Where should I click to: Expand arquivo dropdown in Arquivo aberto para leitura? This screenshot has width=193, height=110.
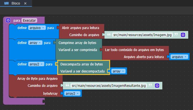(x=179, y=57)
